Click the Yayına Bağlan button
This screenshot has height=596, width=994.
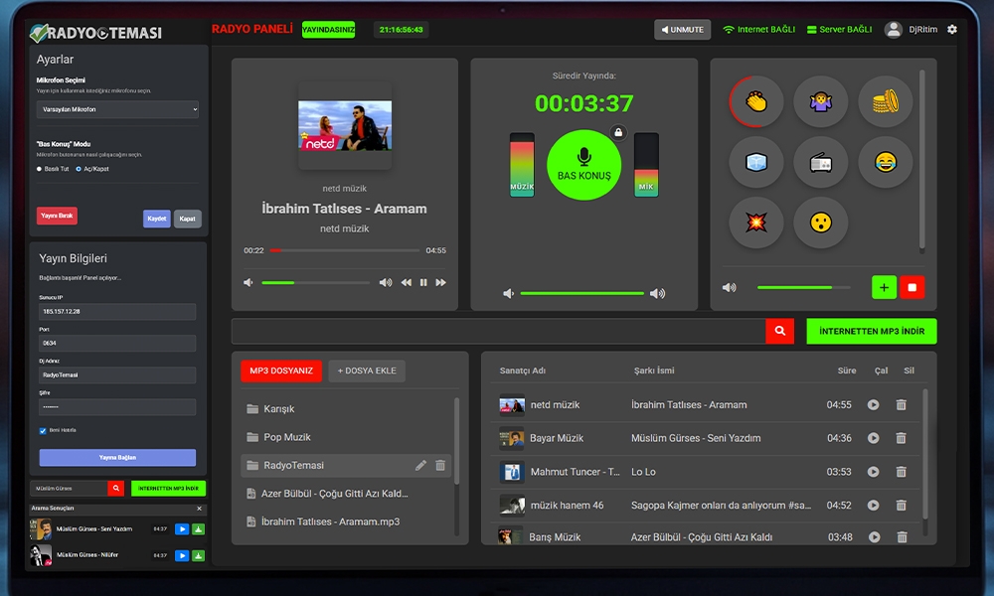(x=117, y=457)
